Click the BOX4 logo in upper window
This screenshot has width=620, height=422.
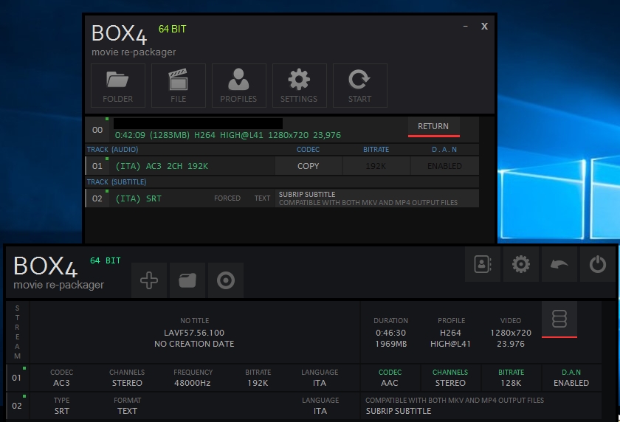[119, 34]
